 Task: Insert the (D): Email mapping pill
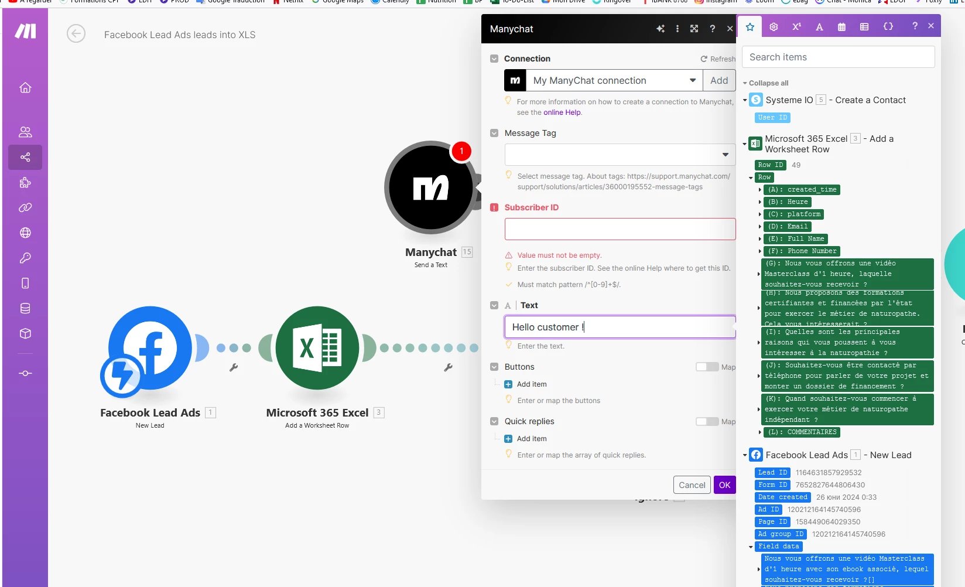click(x=788, y=227)
